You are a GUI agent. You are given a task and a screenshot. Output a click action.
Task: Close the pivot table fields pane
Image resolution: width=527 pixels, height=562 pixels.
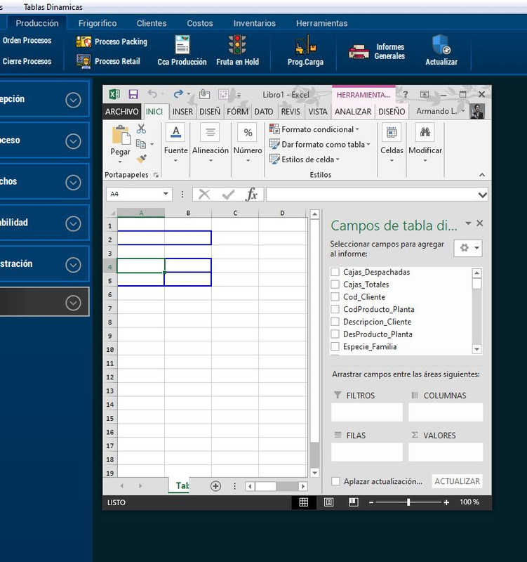click(480, 223)
